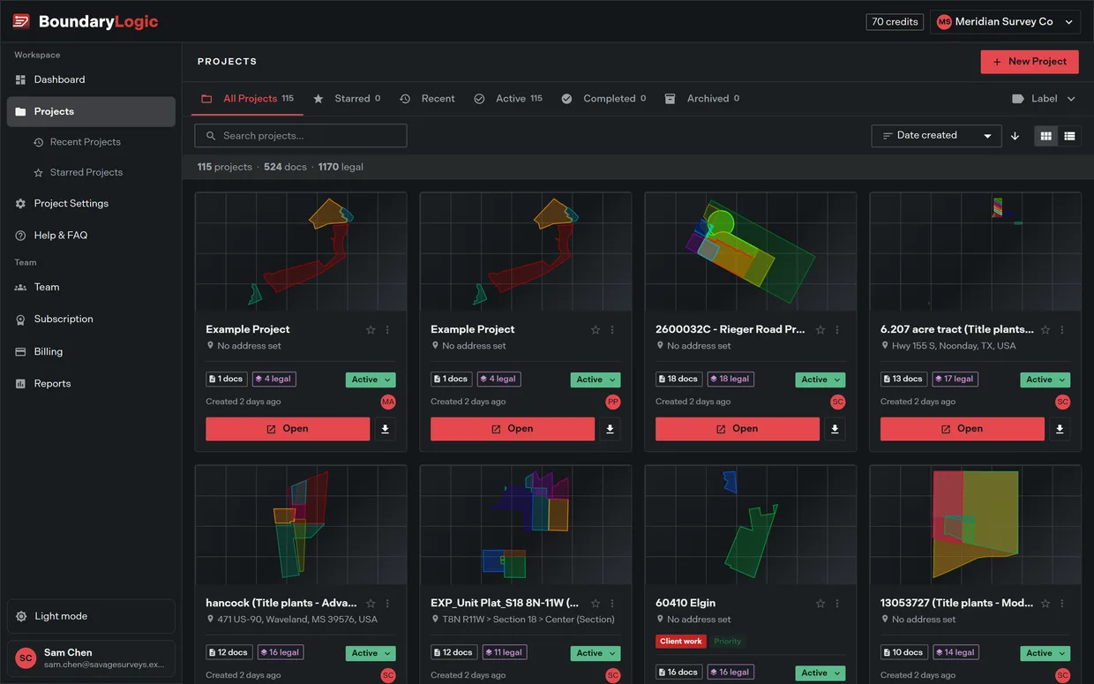Image resolution: width=1094 pixels, height=684 pixels.
Task: Click SC avatar on 2600032C Rieger Road card
Action: pos(838,402)
